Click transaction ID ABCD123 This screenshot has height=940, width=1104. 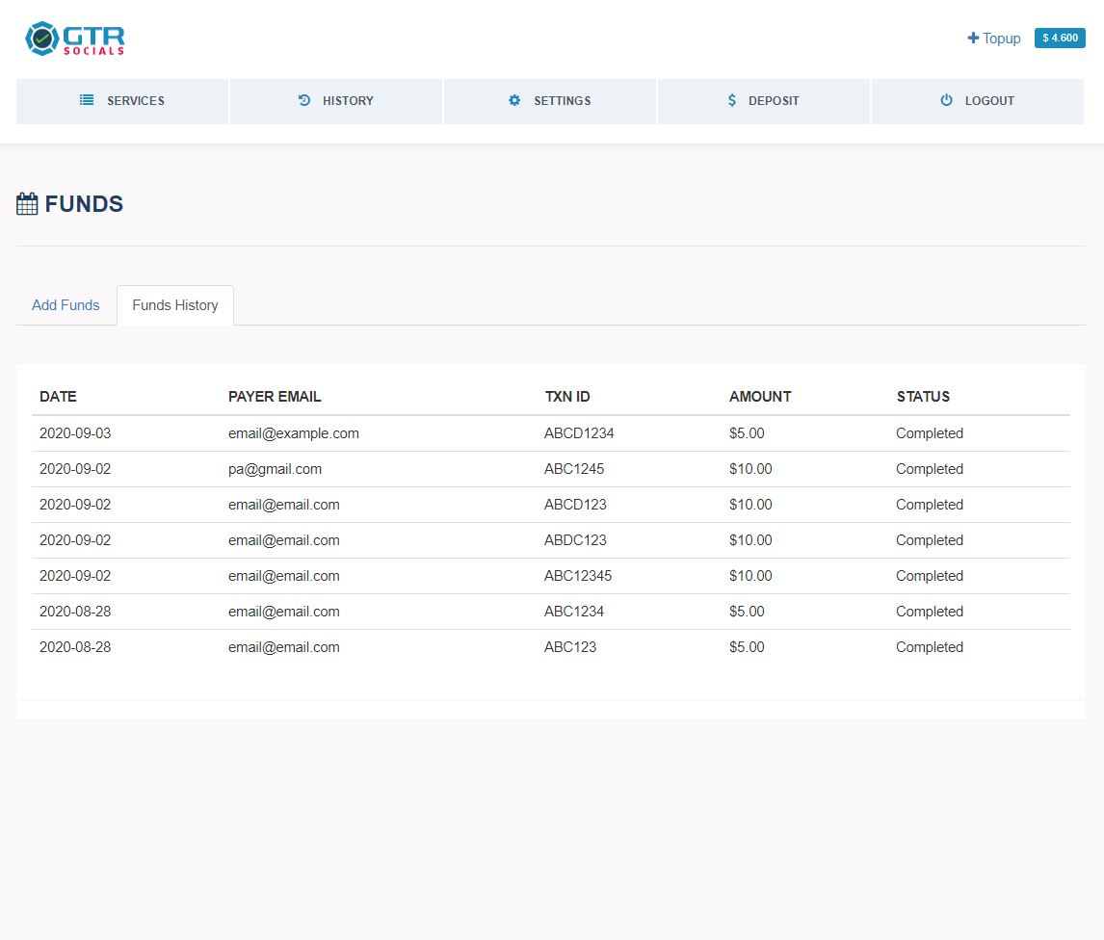coord(575,504)
